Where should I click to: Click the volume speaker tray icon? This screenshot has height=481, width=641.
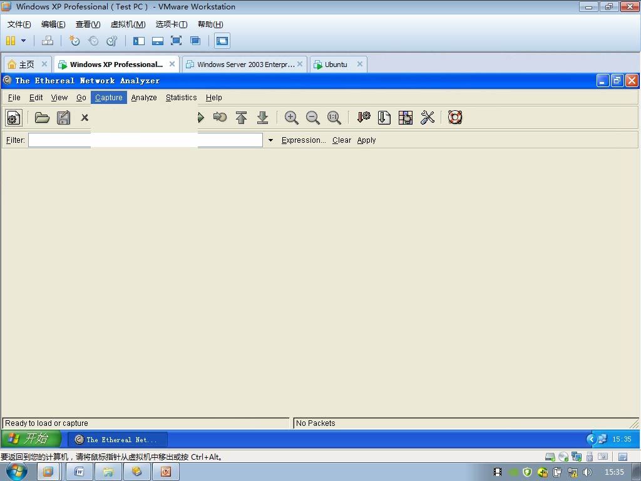(587, 472)
